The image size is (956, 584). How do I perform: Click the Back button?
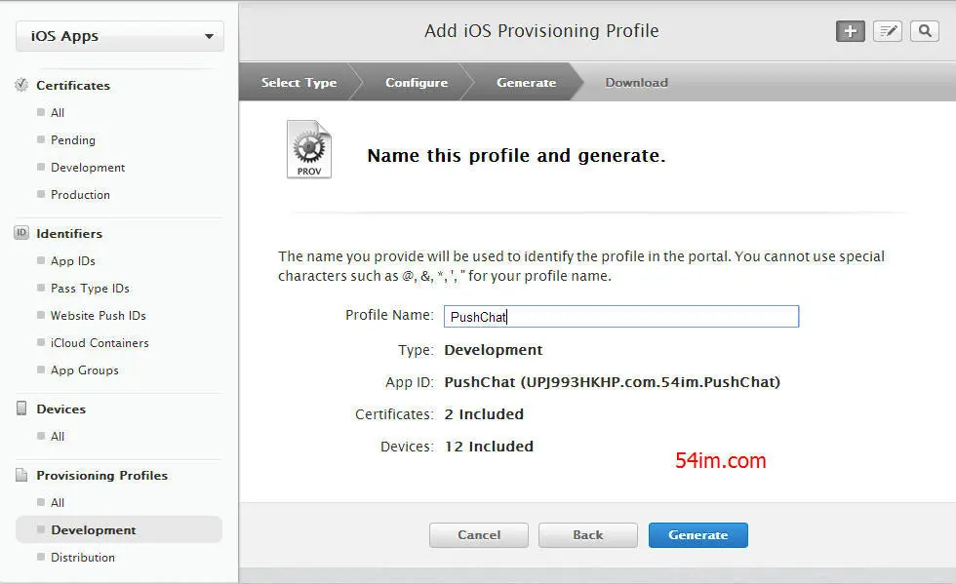point(587,534)
